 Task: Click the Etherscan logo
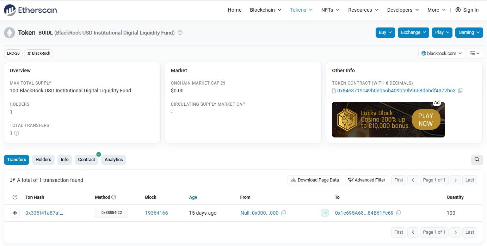click(x=30, y=10)
